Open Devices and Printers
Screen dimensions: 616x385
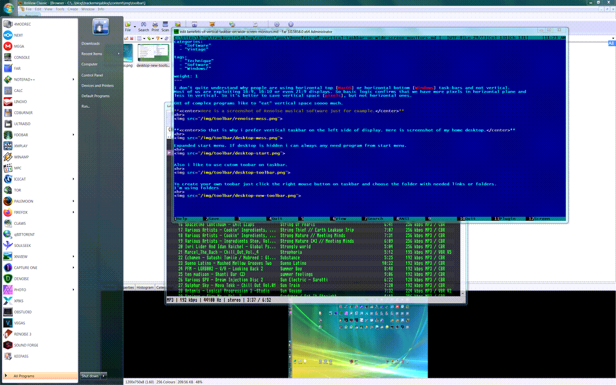tap(98, 86)
